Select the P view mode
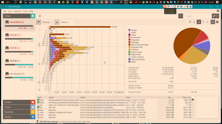The width and height of the screenshot is (222, 124). click(x=190, y=22)
